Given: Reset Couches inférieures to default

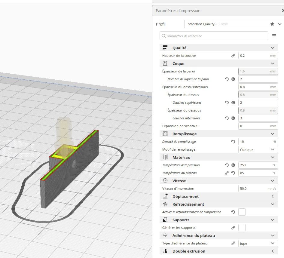Looking at the screenshot, I should pos(227,118).
